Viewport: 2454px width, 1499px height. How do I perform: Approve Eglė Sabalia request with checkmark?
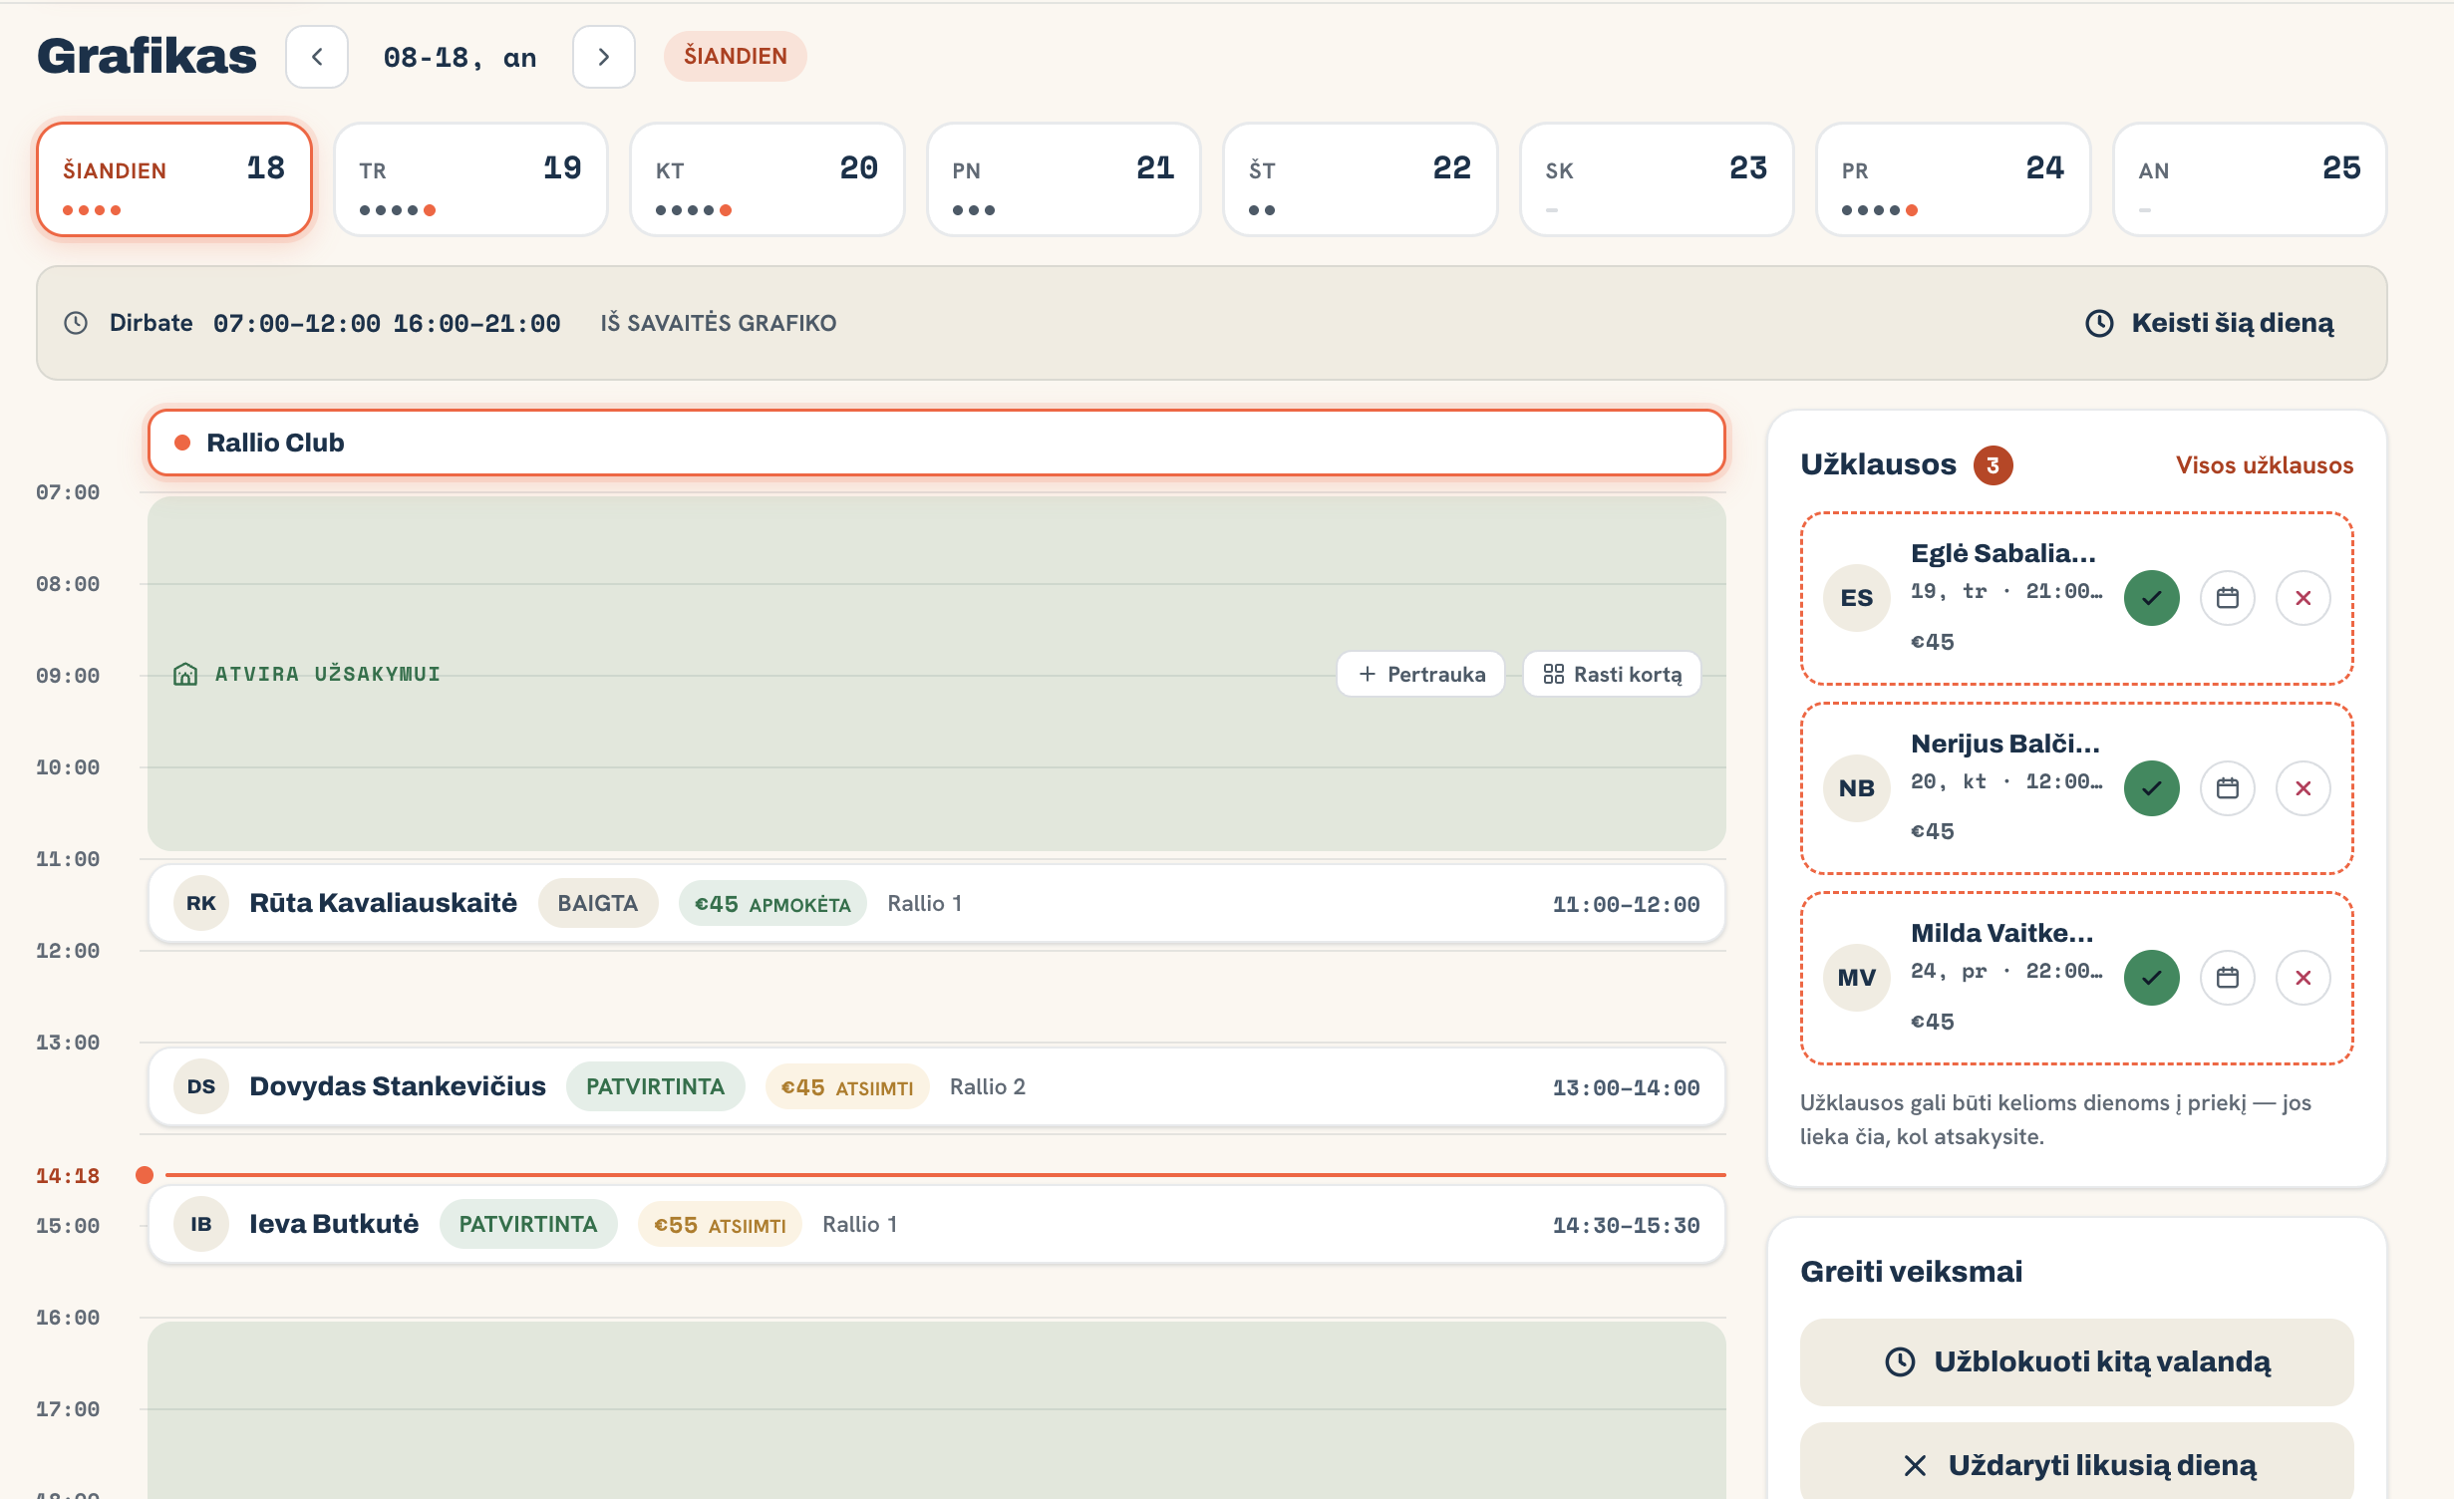pyautogui.click(x=2152, y=598)
